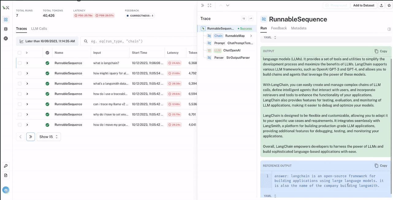Open the Hub via the globe icon
This screenshot has width=393, height=200.
(6, 38)
